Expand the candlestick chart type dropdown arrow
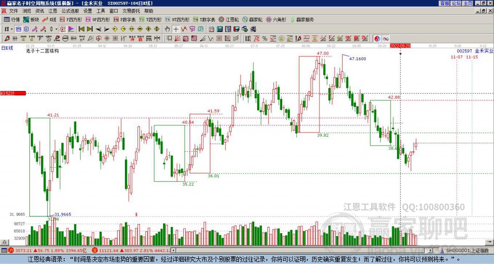Screen dimensions: 494x264 point(56,29)
